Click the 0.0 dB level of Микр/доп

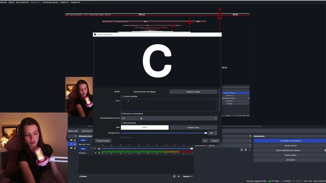point(94,148)
